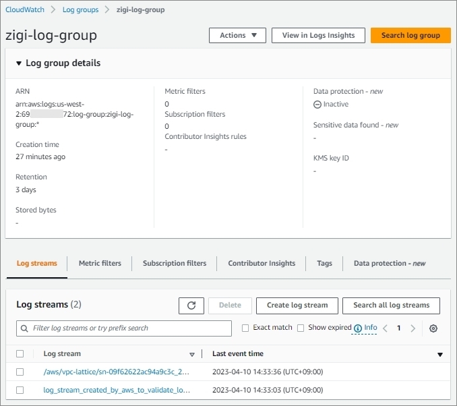Click the Info link next to Show expired

(x=371, y=328)
